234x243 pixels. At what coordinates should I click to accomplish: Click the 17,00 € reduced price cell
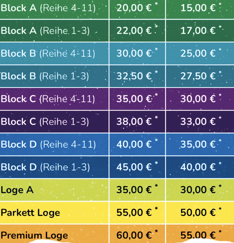[198, 30]
